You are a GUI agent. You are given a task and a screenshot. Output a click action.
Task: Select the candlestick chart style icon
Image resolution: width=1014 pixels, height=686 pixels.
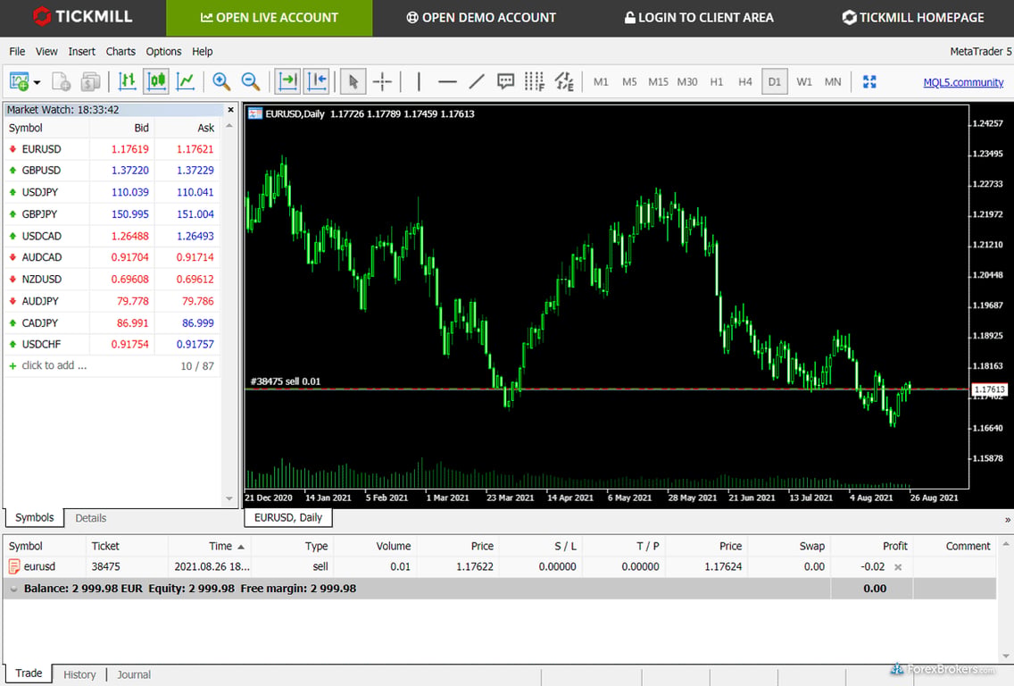(x=156, y=81)
